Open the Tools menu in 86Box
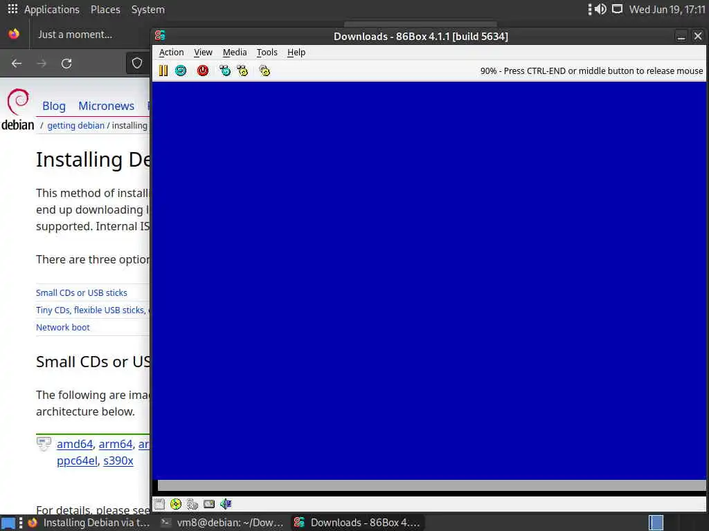Viewport: 709px width, 531px height. [x=267, y=53]
